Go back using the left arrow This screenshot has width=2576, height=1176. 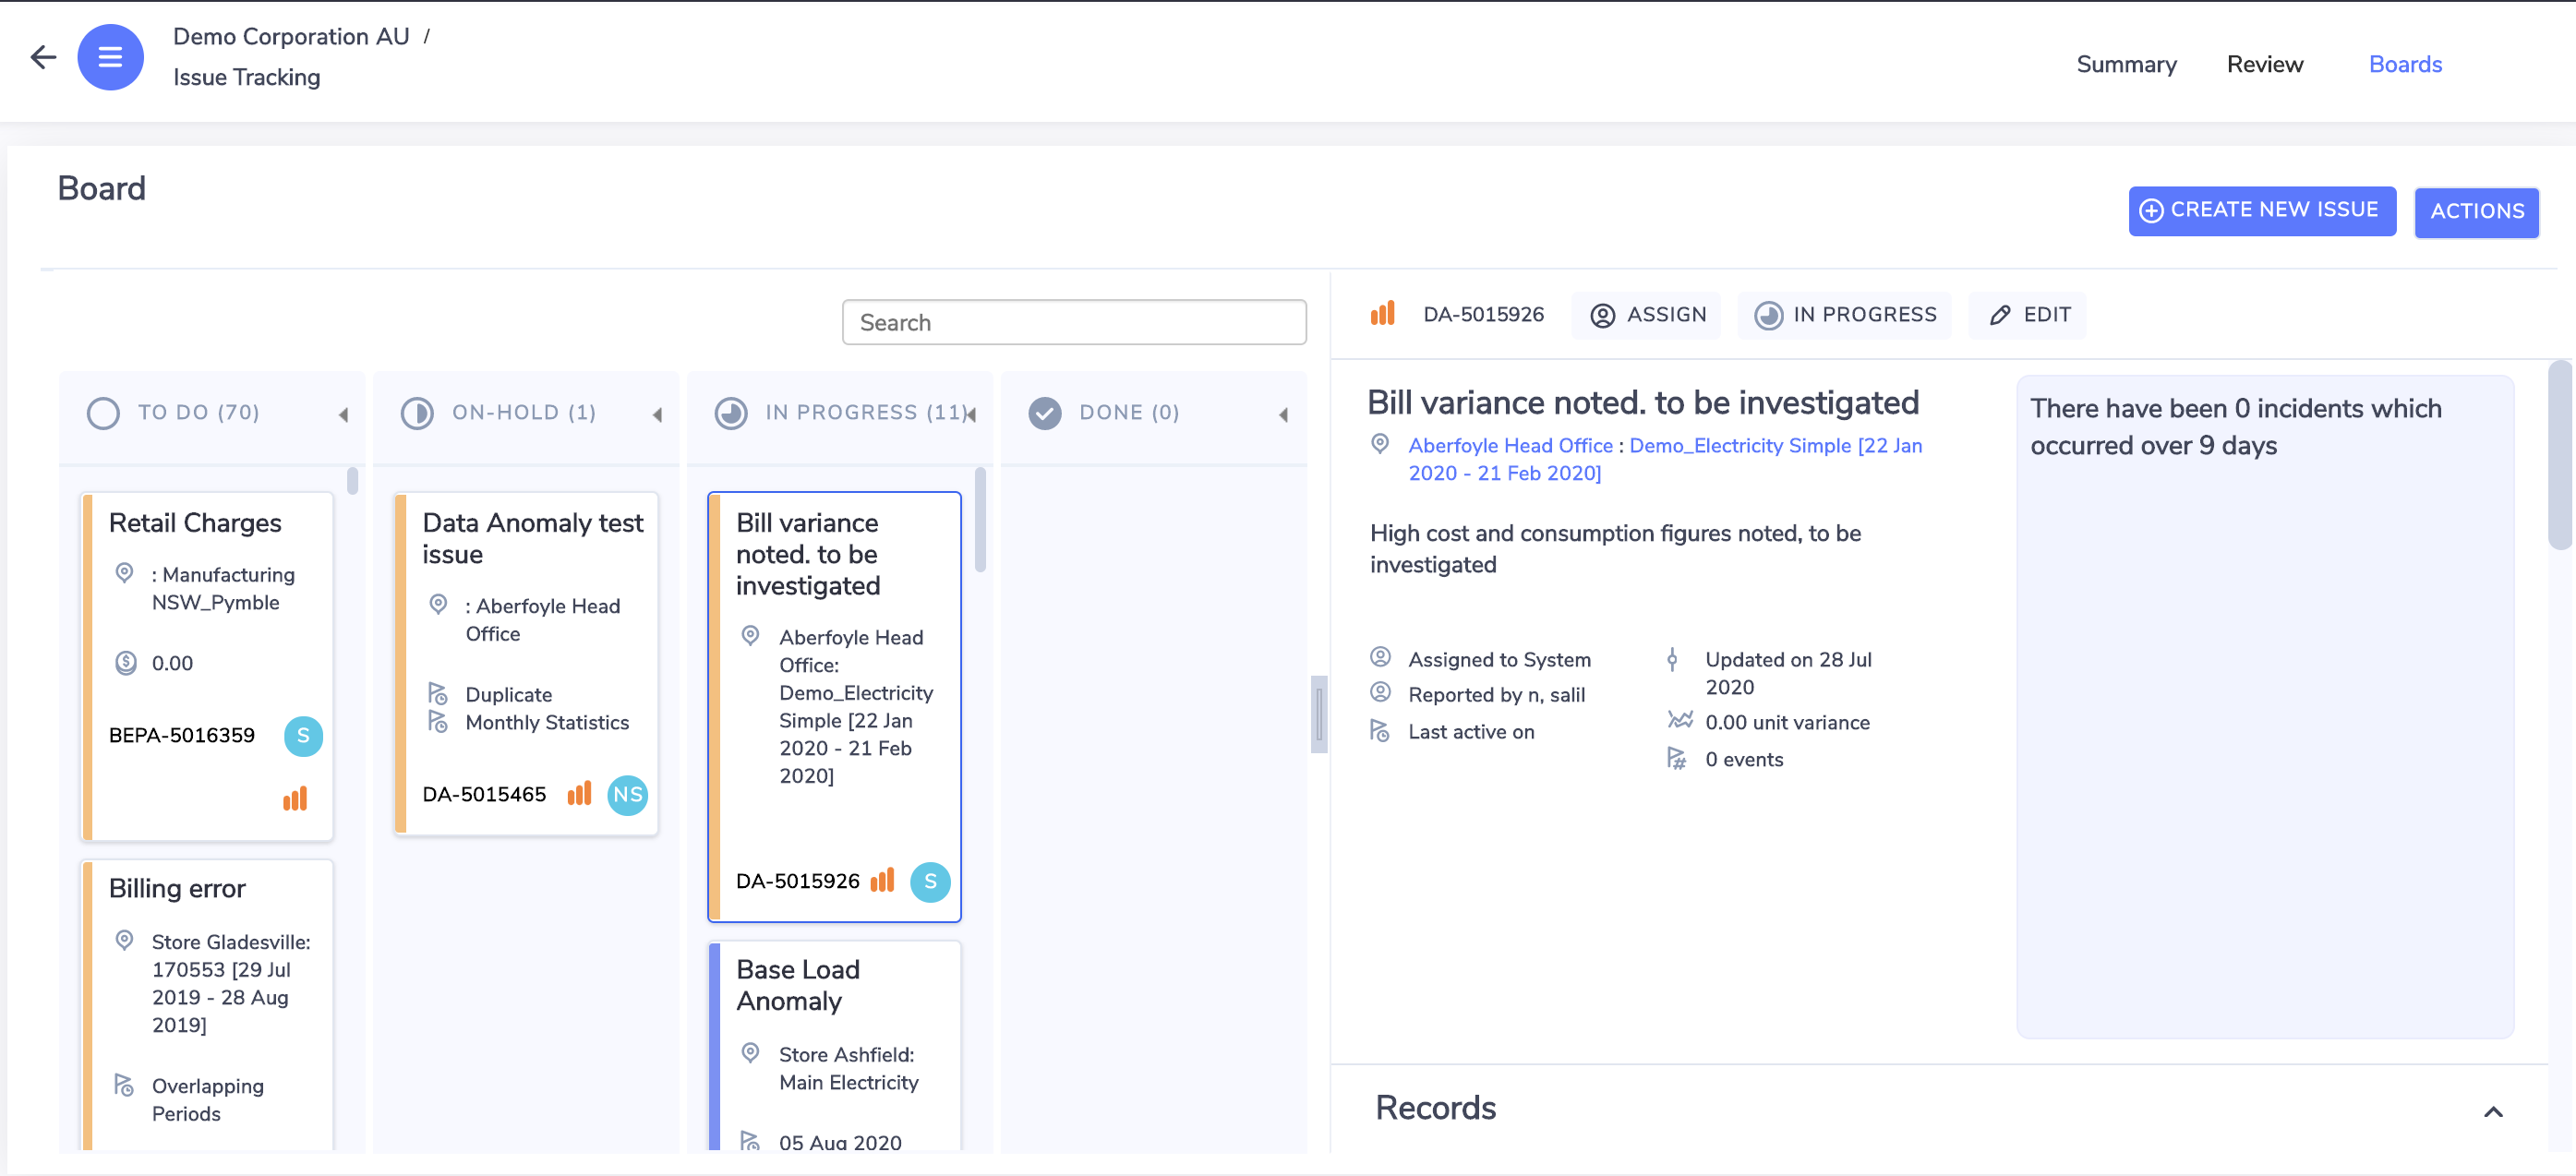(x=43, y=57)
